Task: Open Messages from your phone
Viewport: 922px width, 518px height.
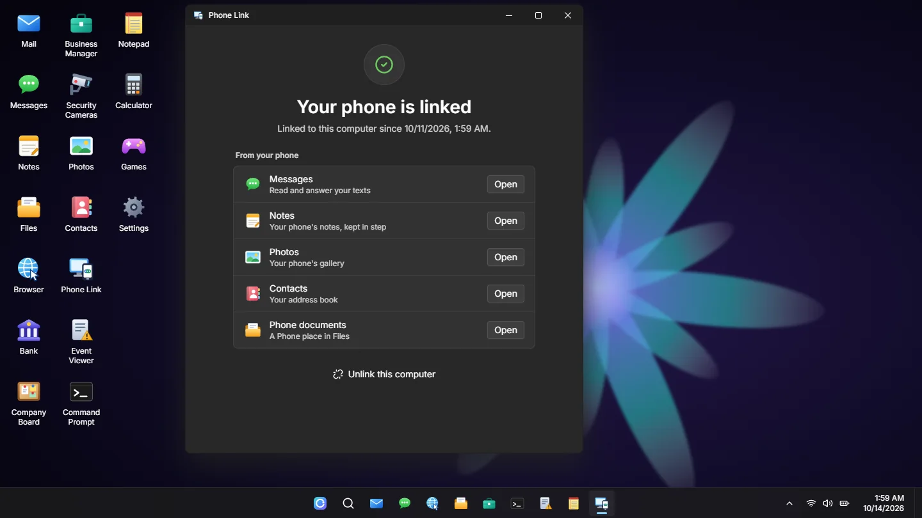Action: [505, 184]
